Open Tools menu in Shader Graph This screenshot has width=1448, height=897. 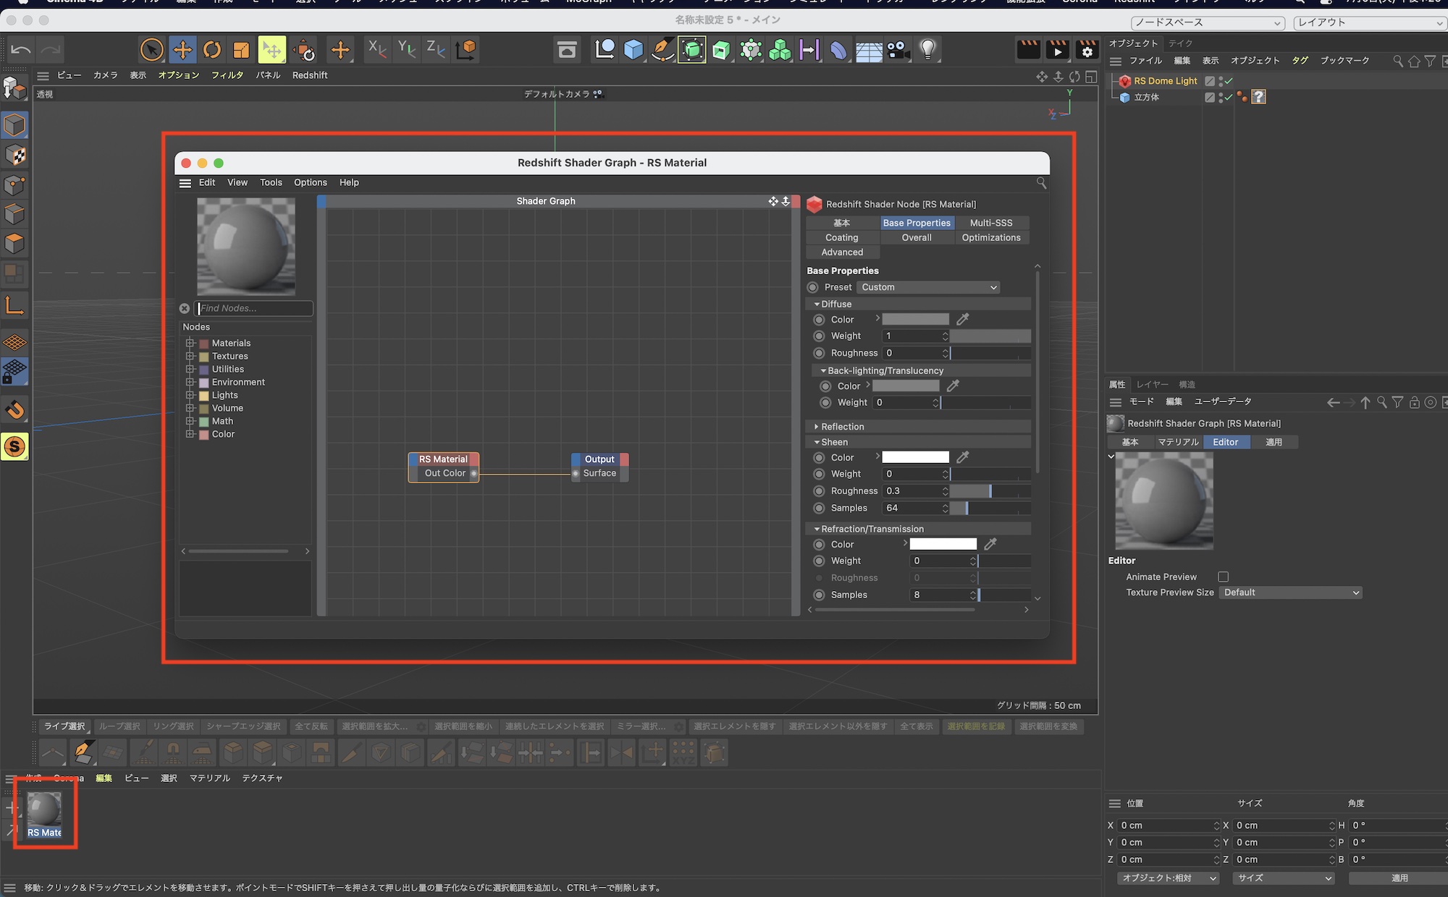click(x=271, y=182)
